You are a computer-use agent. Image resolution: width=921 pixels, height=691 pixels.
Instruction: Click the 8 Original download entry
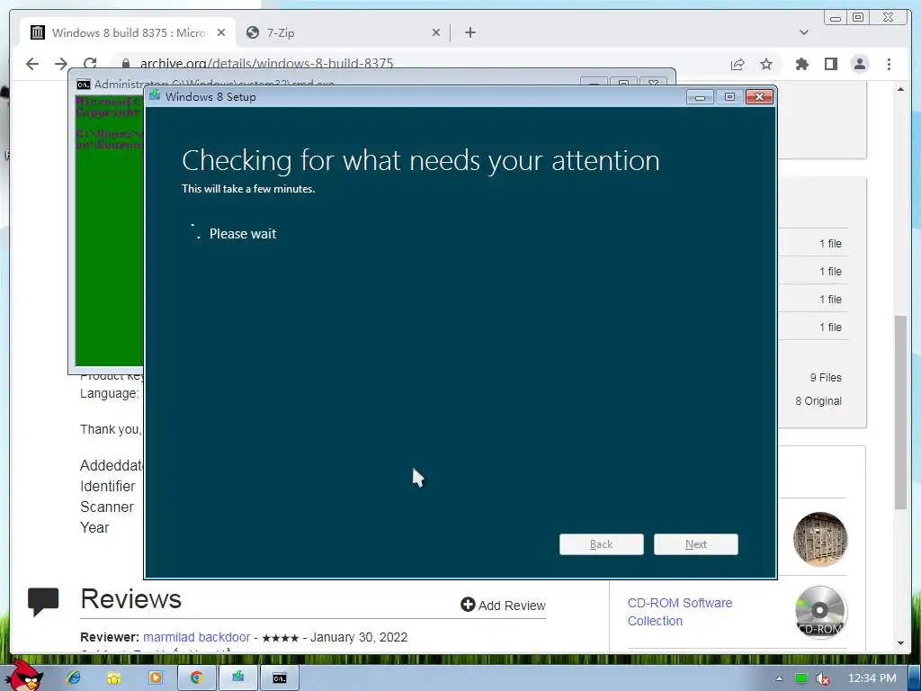818,400
